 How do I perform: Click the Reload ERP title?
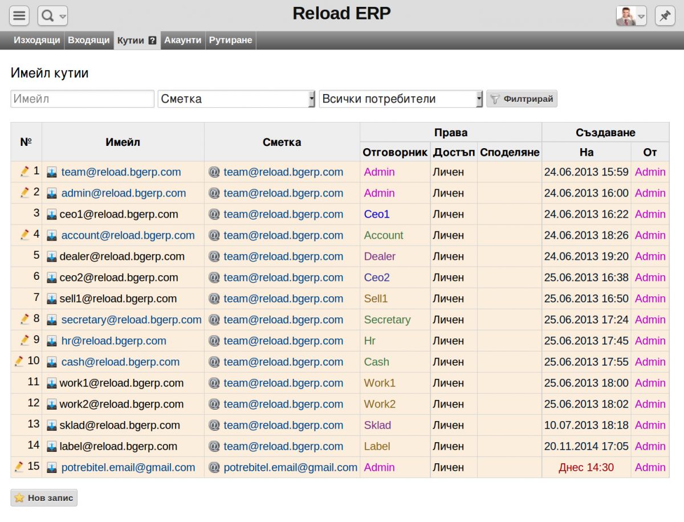coord(342,13)
